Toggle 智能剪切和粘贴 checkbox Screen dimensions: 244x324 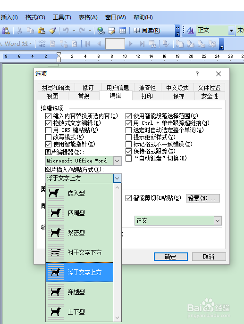click(129, 198)
